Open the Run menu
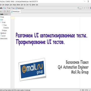 pyautogui.click(x=25, y=5)
